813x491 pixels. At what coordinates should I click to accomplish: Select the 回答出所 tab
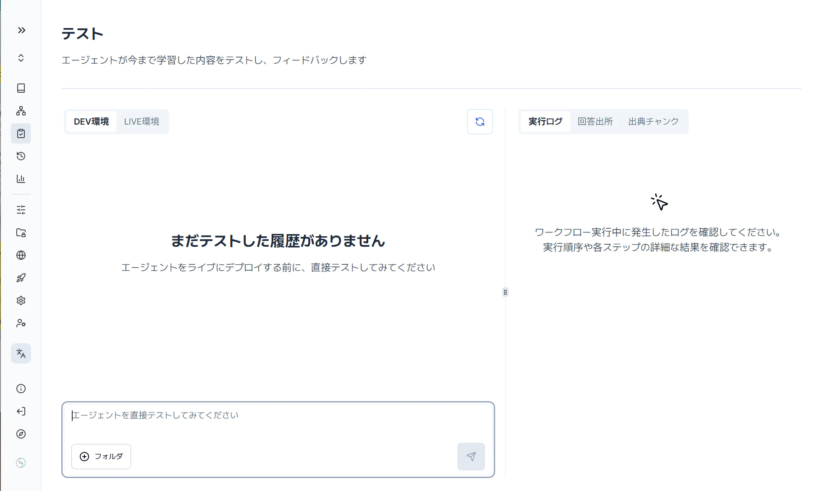point(595,122)
